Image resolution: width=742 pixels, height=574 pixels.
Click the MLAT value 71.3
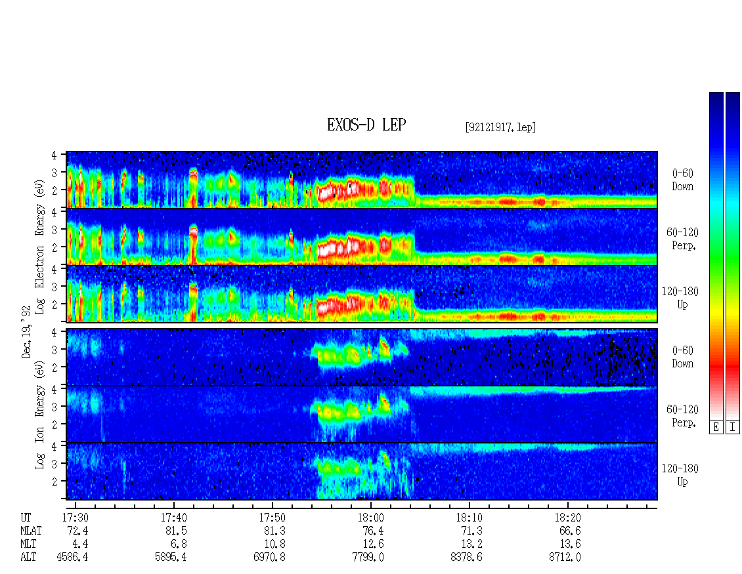471,531
